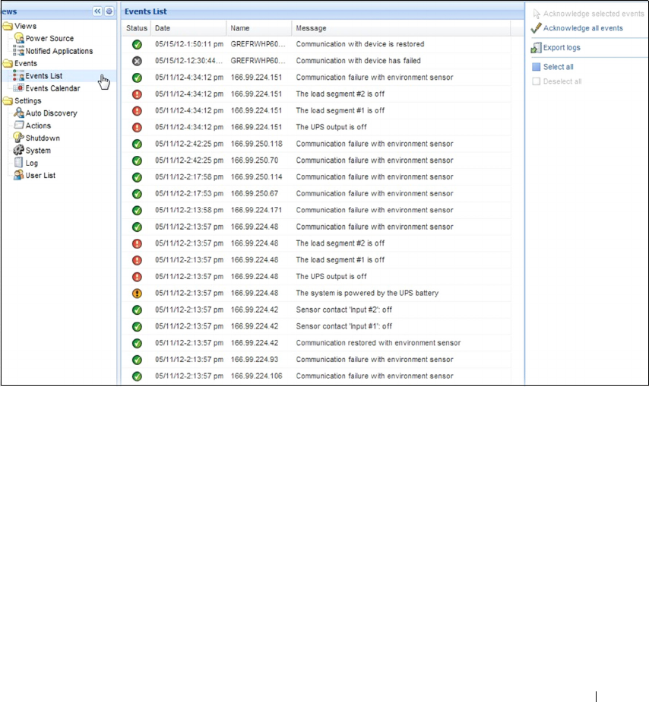Select message 'The system is powered by the UPS battery'
This screenshot has width=649, height=702.
pos(367,294)
